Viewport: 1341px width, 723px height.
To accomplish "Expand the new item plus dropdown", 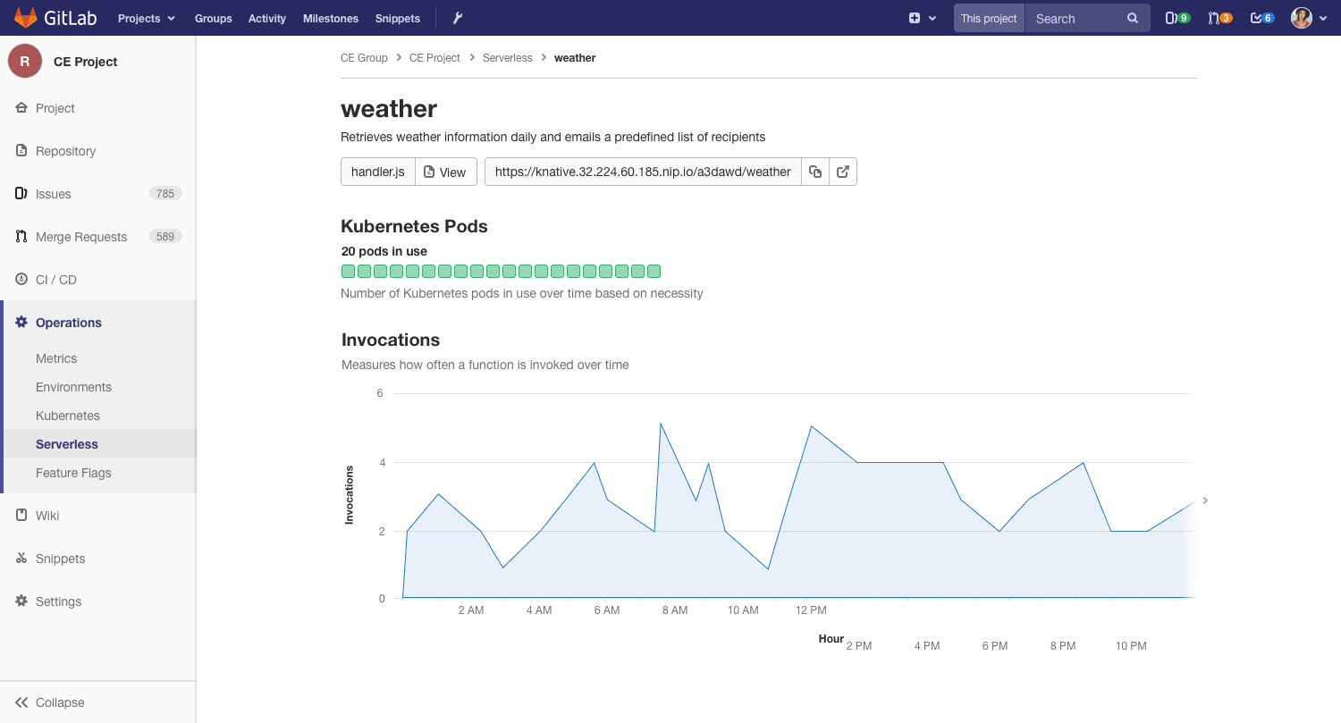I will point(923,18).
